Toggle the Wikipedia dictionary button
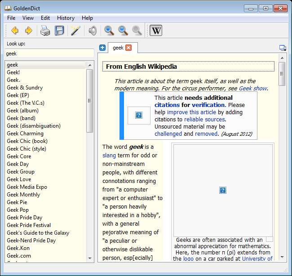The height and width of the screenshot is (276, 292). click(x=156, y=31)
